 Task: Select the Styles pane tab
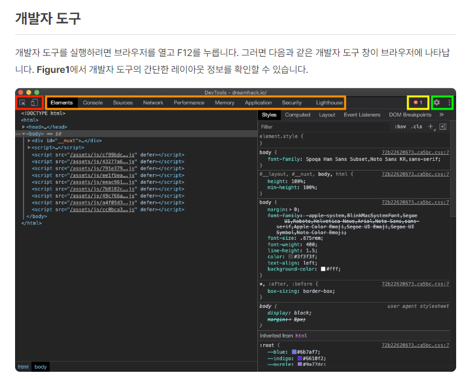269,115
